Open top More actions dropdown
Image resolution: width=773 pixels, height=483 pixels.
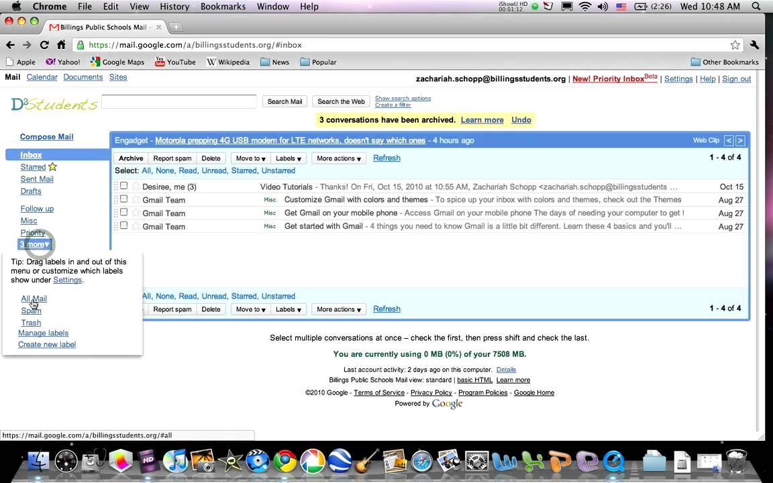(x=339, y=158)
